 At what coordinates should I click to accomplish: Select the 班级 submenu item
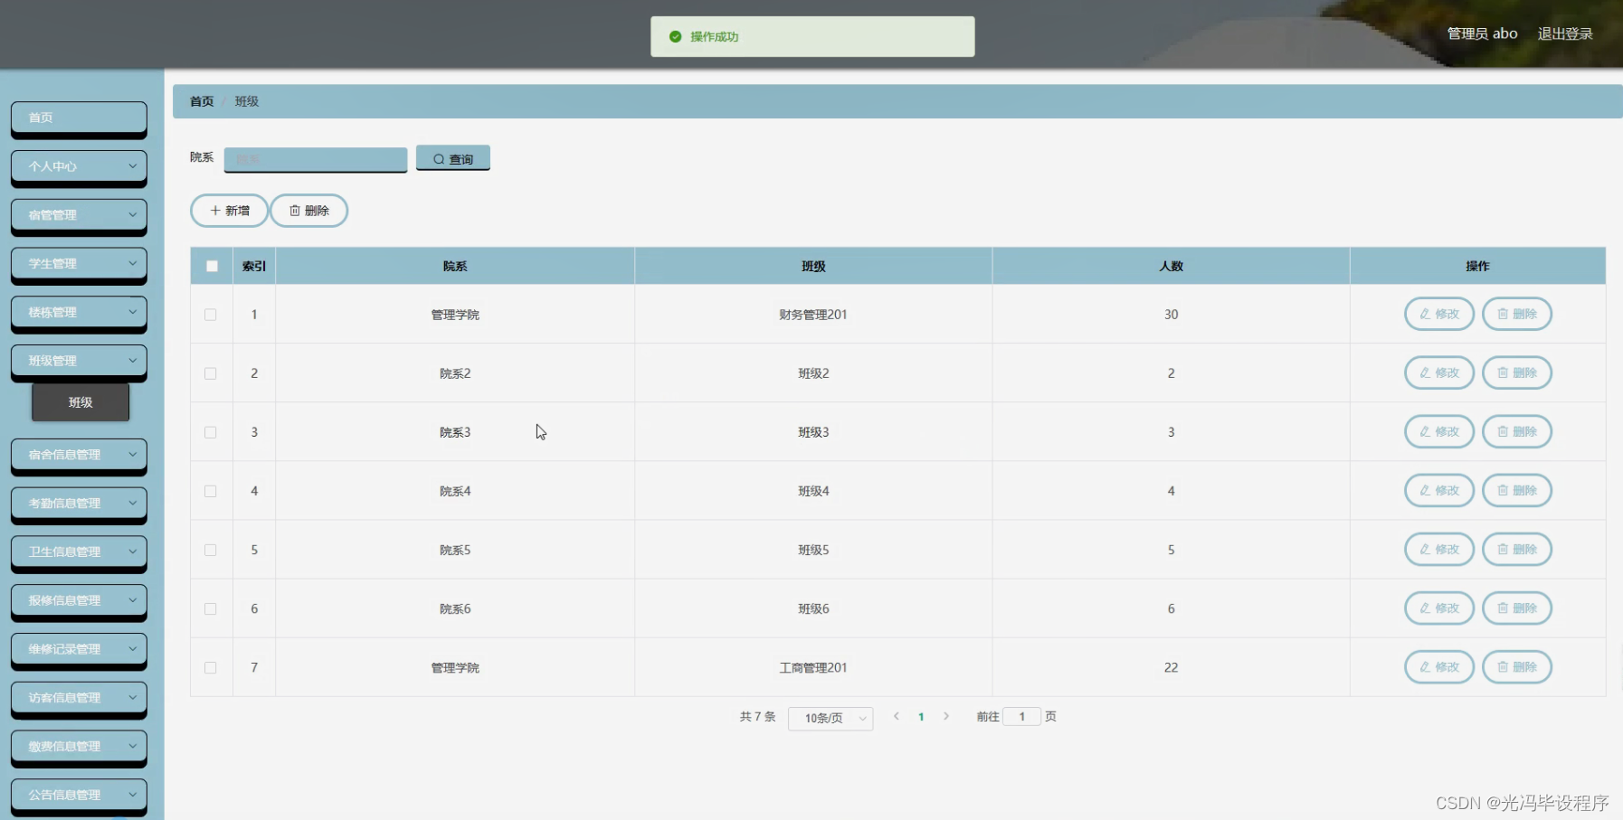pyautogui.click(x=80, y=401)
